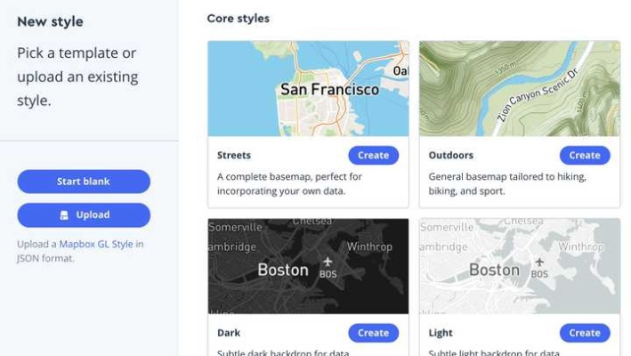This screenshot has width=631, height=356.
Task: Click the Start blank button
Action: tap(84, 182)
